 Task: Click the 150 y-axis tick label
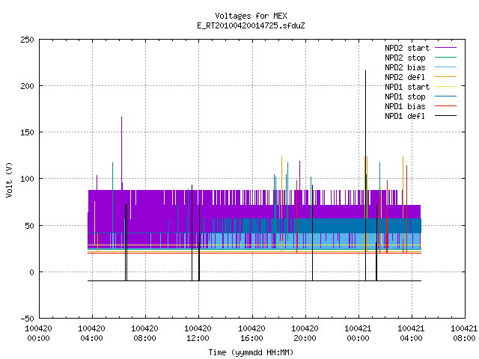tap(27, 133)
